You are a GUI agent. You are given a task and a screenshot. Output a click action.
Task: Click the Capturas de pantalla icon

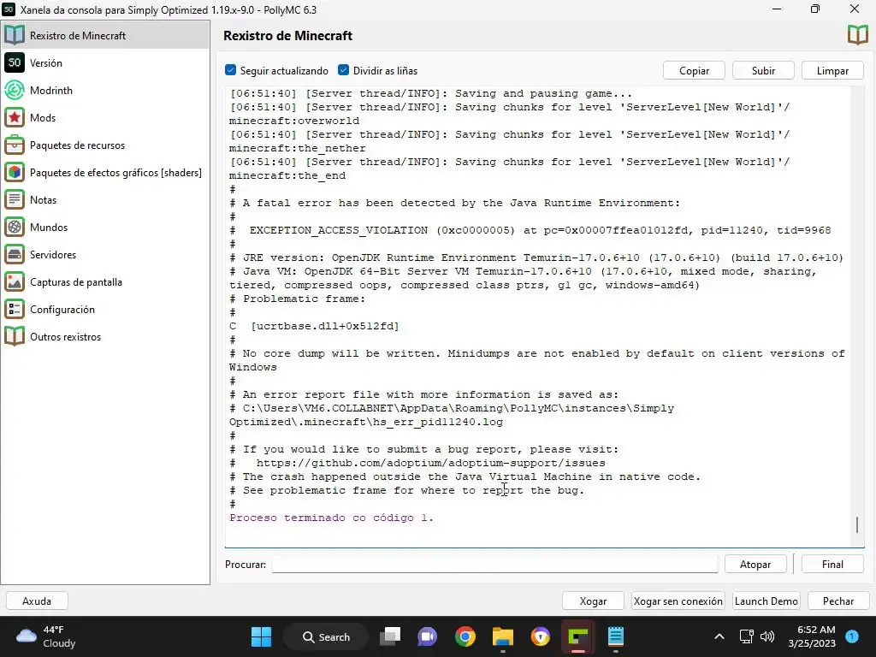click(15, 281)
